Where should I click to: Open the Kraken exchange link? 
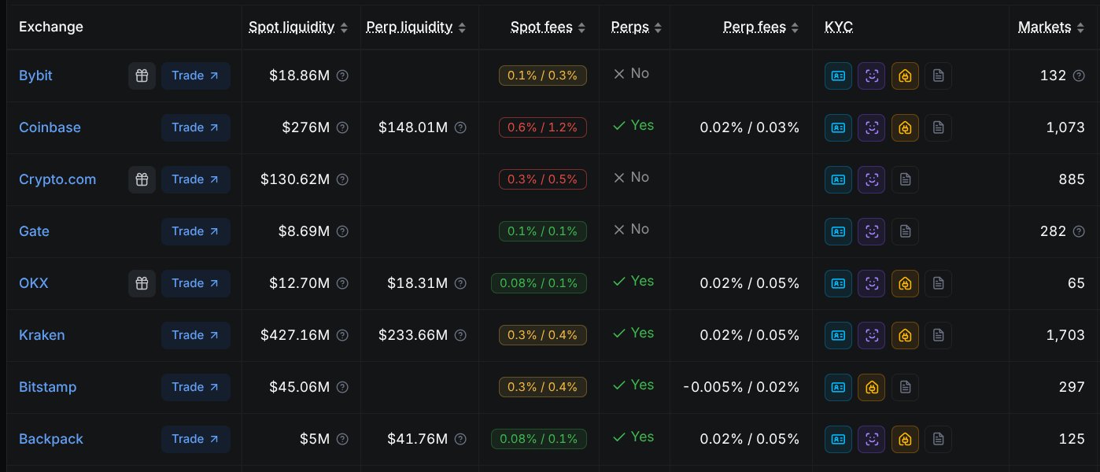tap(42, 335)
